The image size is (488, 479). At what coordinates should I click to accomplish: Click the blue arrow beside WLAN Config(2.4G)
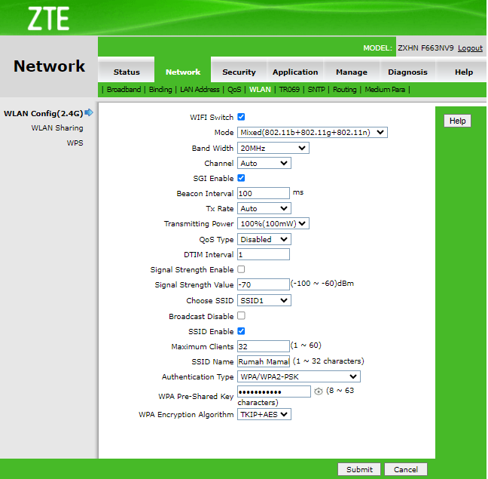tap(89, 113)
